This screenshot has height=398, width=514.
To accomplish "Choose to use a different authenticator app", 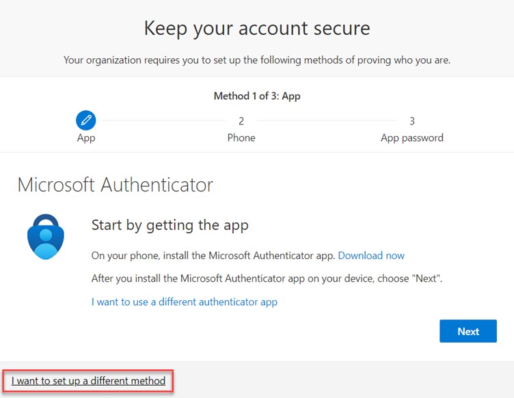I will point(185,302).
